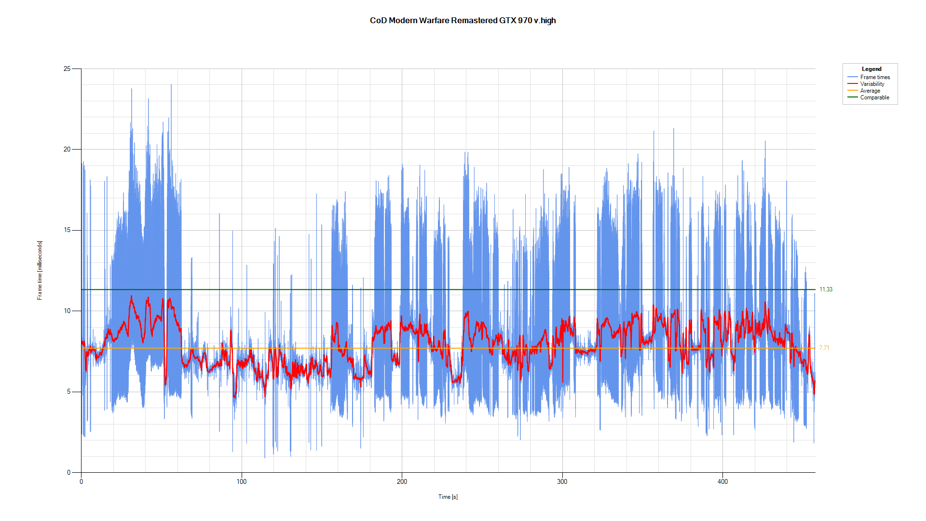Click the 200 tick on the time axis

point(402,481)
